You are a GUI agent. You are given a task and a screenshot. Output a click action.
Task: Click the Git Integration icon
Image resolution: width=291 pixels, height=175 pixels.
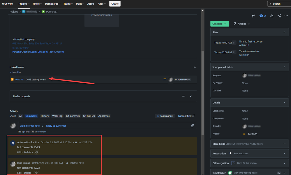(x=233, y=163)
